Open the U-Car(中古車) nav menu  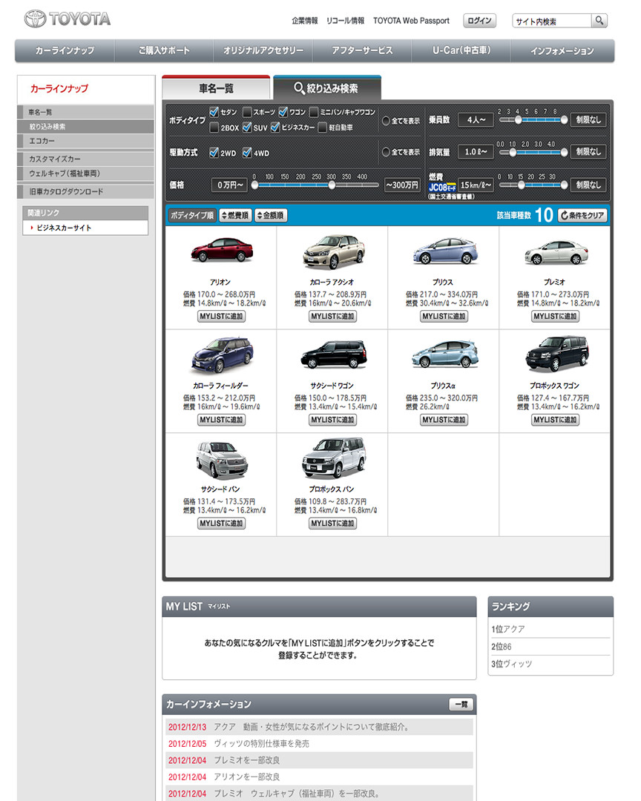461,50
